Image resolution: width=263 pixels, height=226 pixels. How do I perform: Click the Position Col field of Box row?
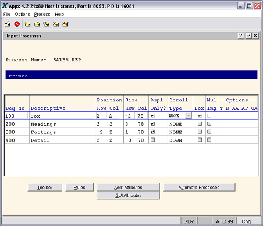pyautogui.click(x=114, y=116)
